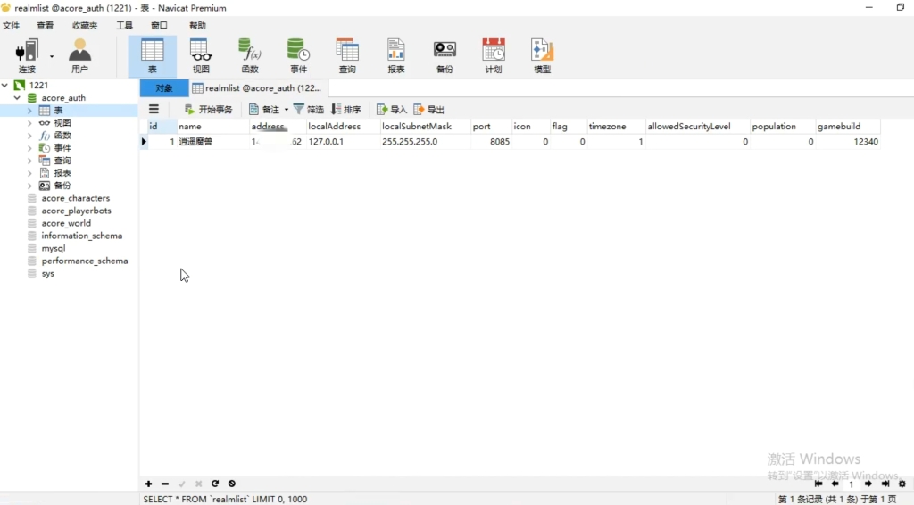Viewport: 914px width, 505px height.
Task: Click the 导入 import button
Action: (x=392, y=110)
